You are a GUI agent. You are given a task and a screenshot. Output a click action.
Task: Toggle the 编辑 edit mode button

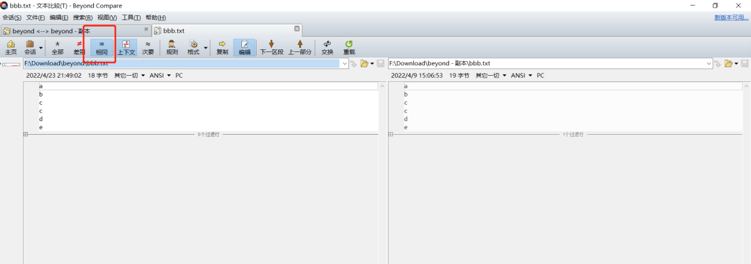point(244,47)
